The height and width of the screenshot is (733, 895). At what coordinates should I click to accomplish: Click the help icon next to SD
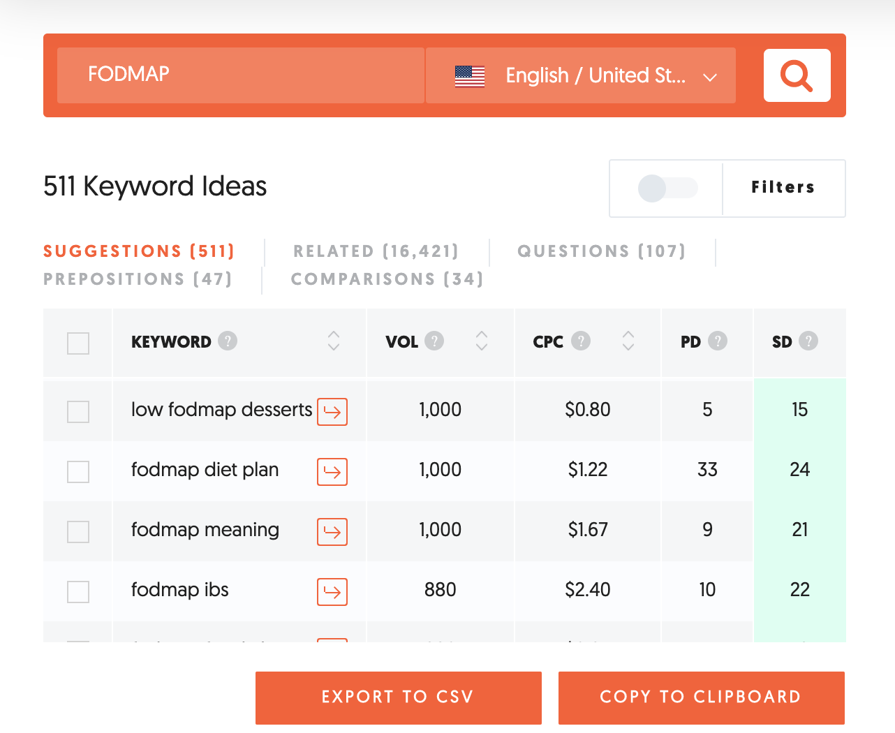(x=808, y=341)
